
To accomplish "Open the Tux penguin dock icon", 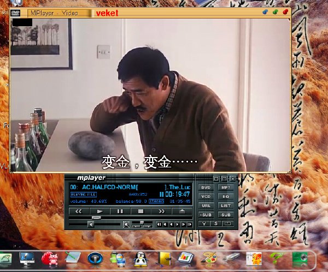I will tap(140, 259).
